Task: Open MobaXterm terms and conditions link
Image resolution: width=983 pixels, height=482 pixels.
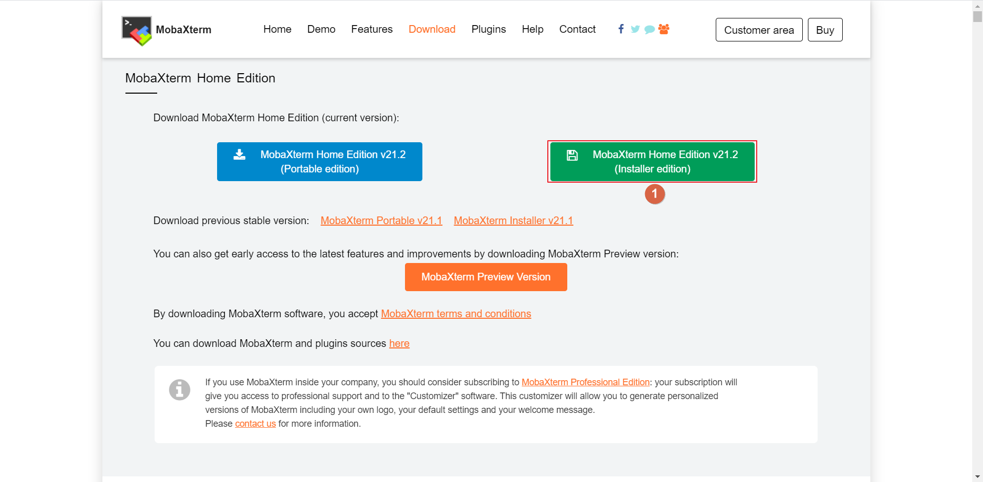Action: click(x=456, y=314)
